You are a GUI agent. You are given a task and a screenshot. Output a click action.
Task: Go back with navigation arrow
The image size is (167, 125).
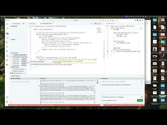coord(44,20)
